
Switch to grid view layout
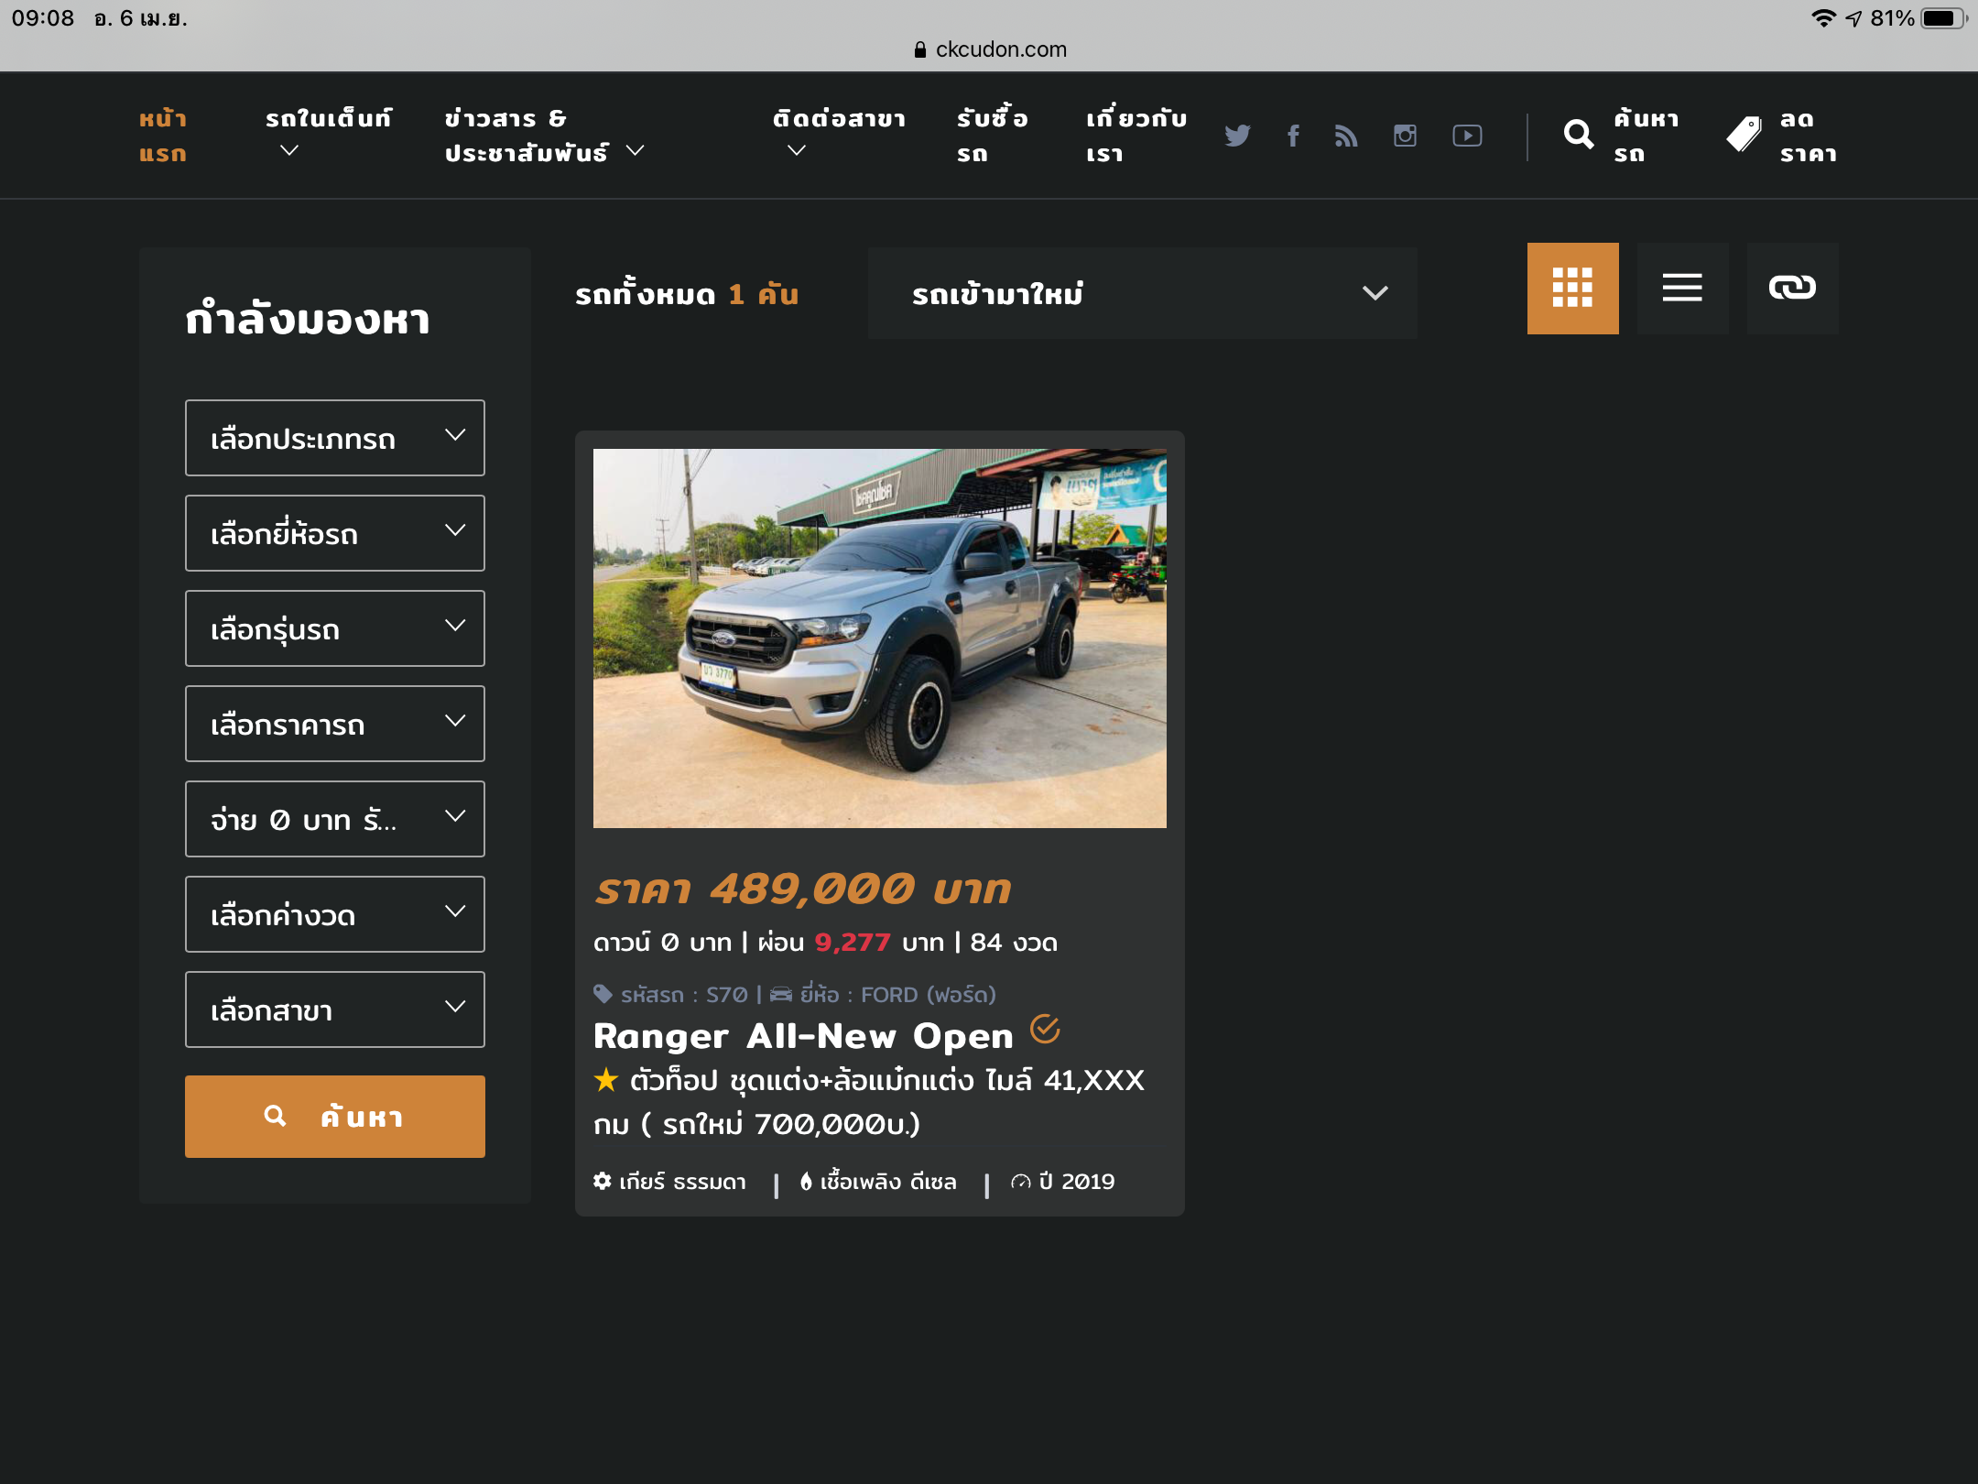tap(1572, 289)
